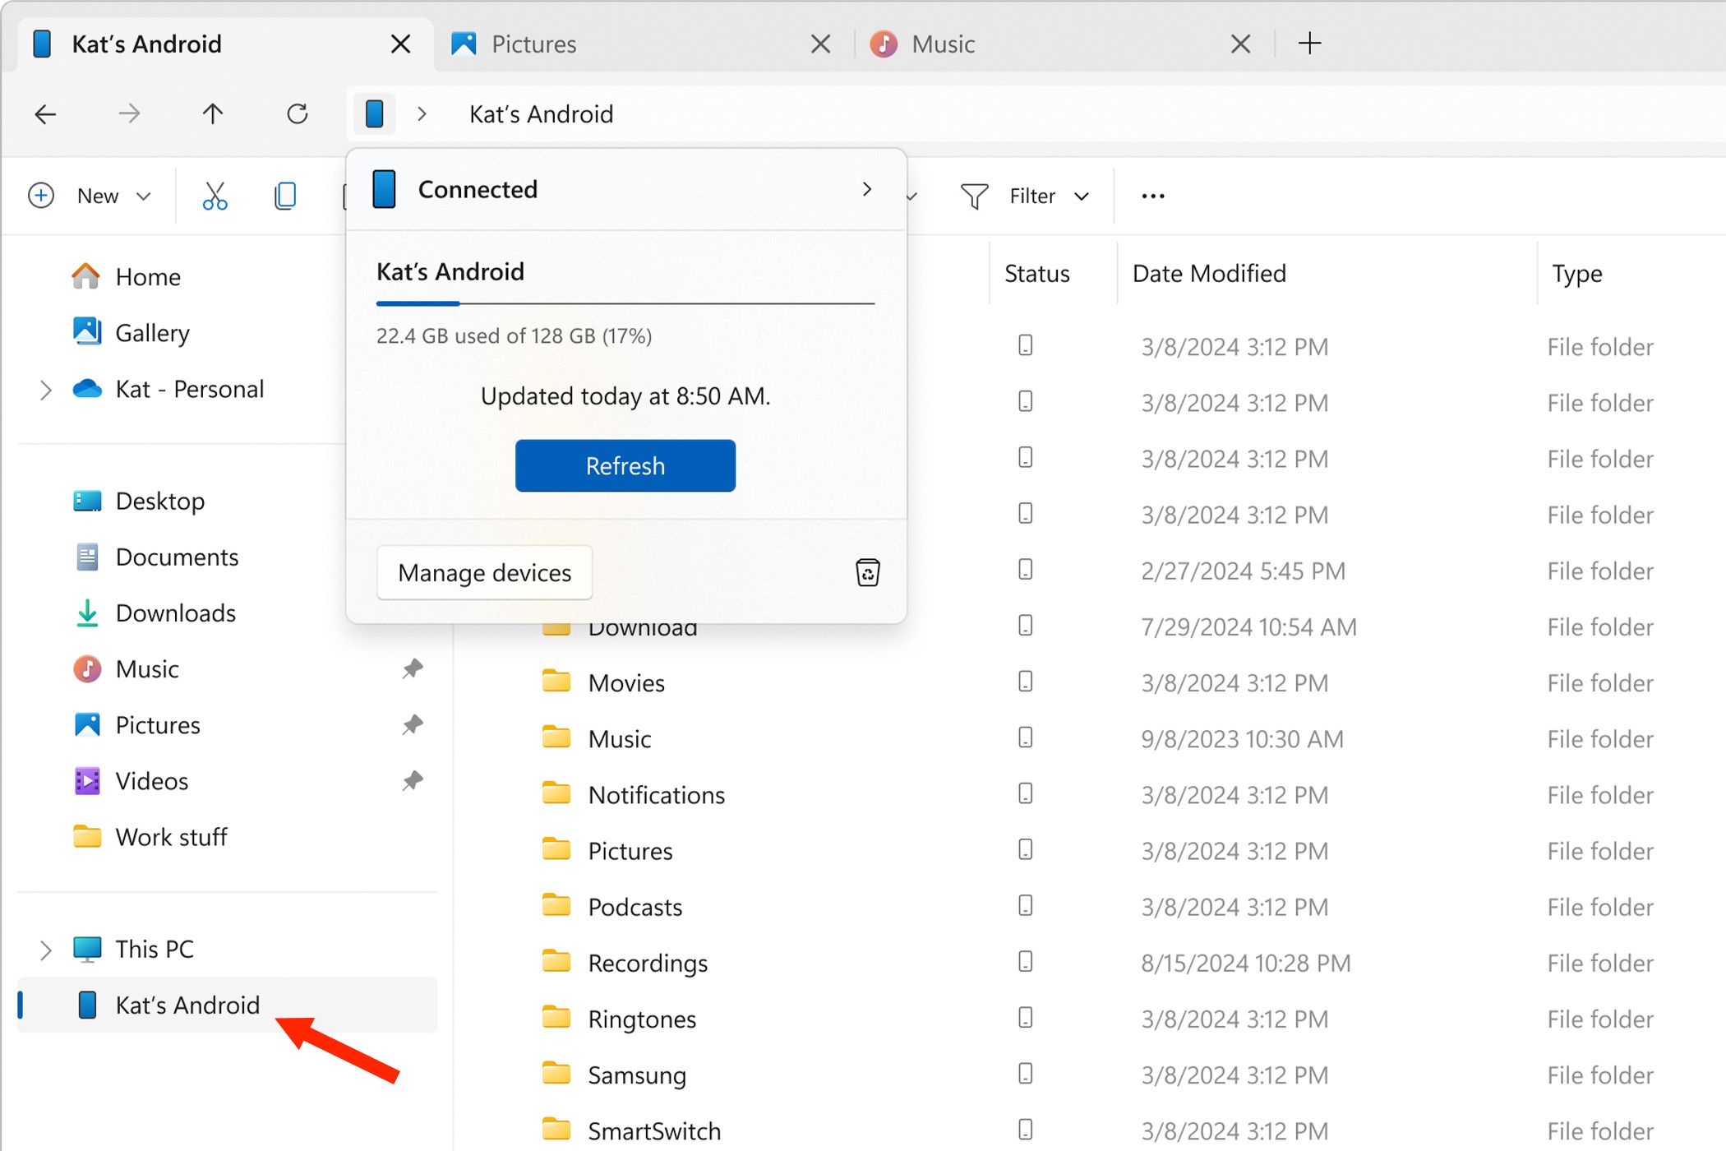Click Kat's Android in address breadcrumb
Image resolution: width=1726 pixels, height=1151 pixels.
(x=541, y=113)
